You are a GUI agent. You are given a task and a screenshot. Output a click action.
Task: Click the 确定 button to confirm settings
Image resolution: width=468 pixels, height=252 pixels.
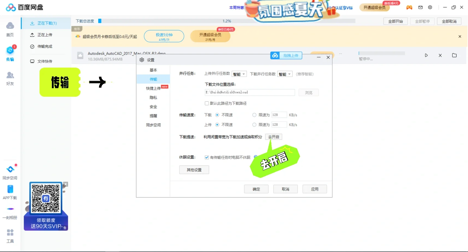click(256, 189)
